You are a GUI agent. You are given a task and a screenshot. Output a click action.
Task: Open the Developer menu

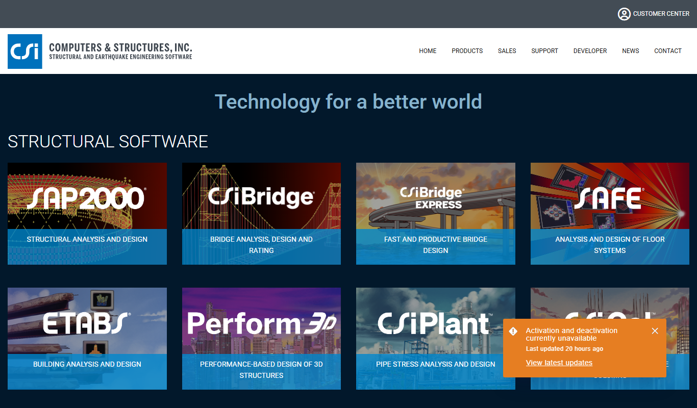[x=590, y=51]
